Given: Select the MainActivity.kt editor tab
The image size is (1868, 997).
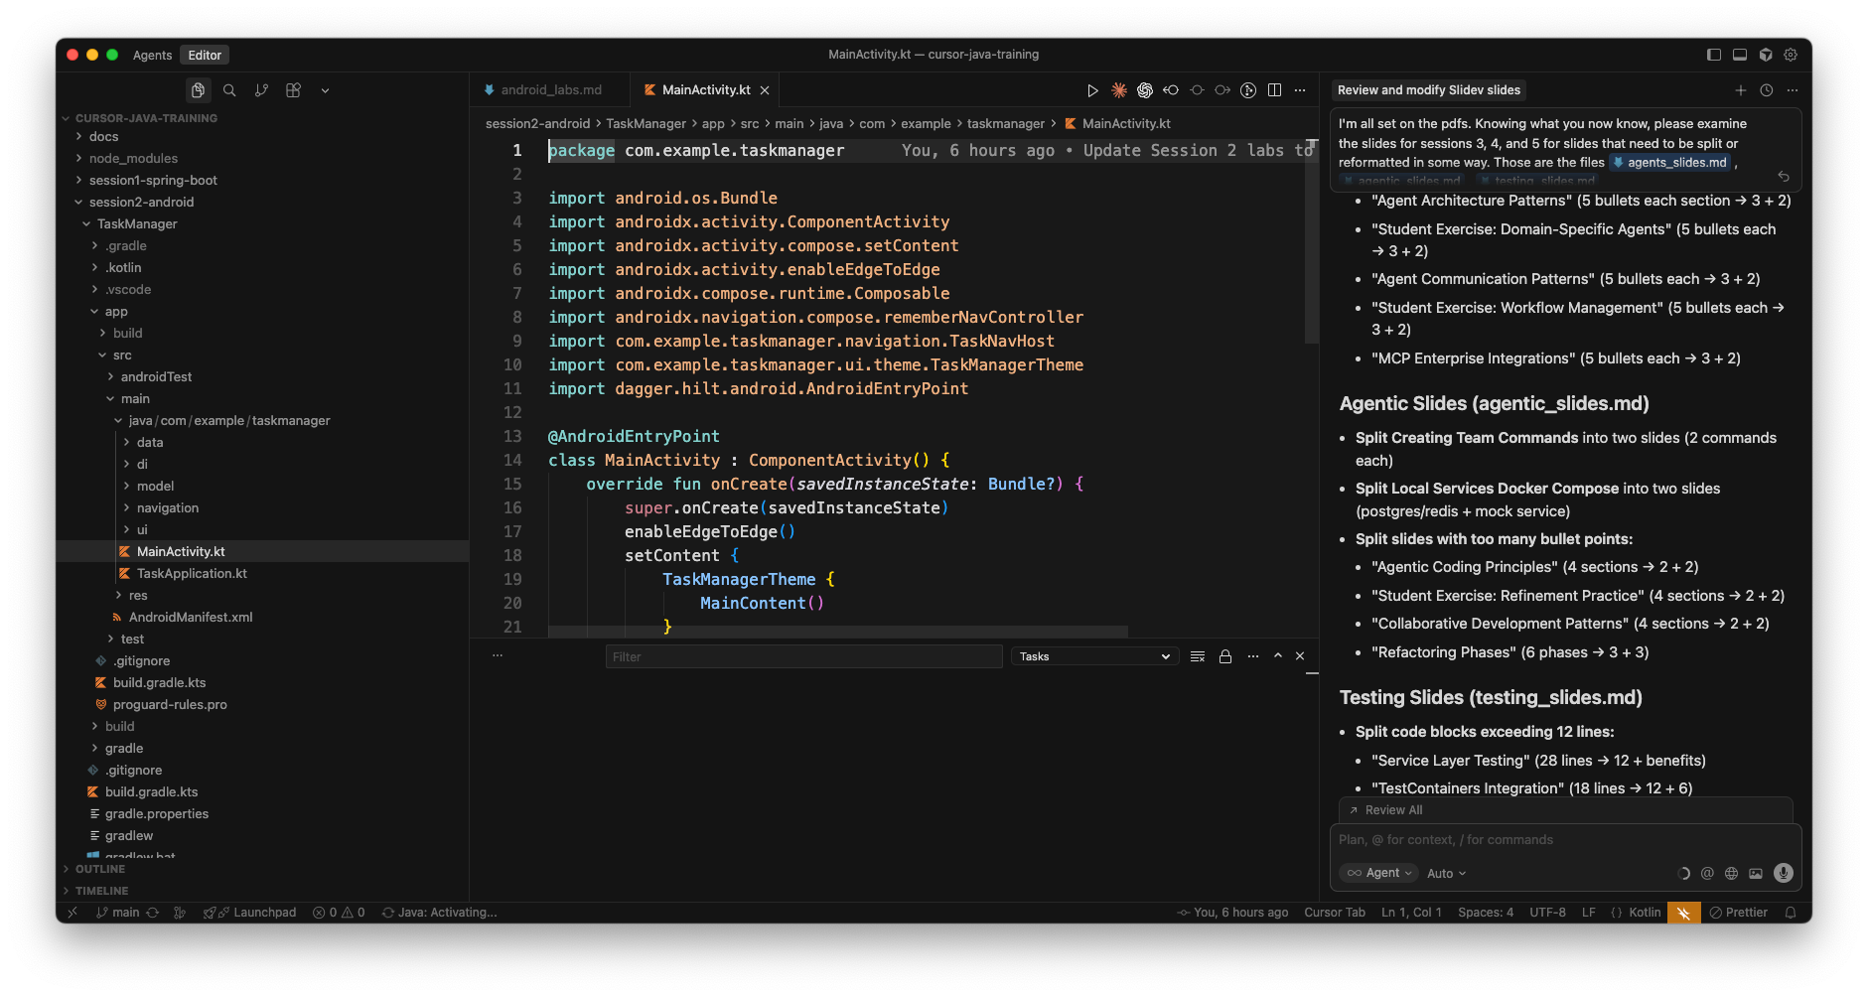Looking at the screenshot, I should [706, 90].
